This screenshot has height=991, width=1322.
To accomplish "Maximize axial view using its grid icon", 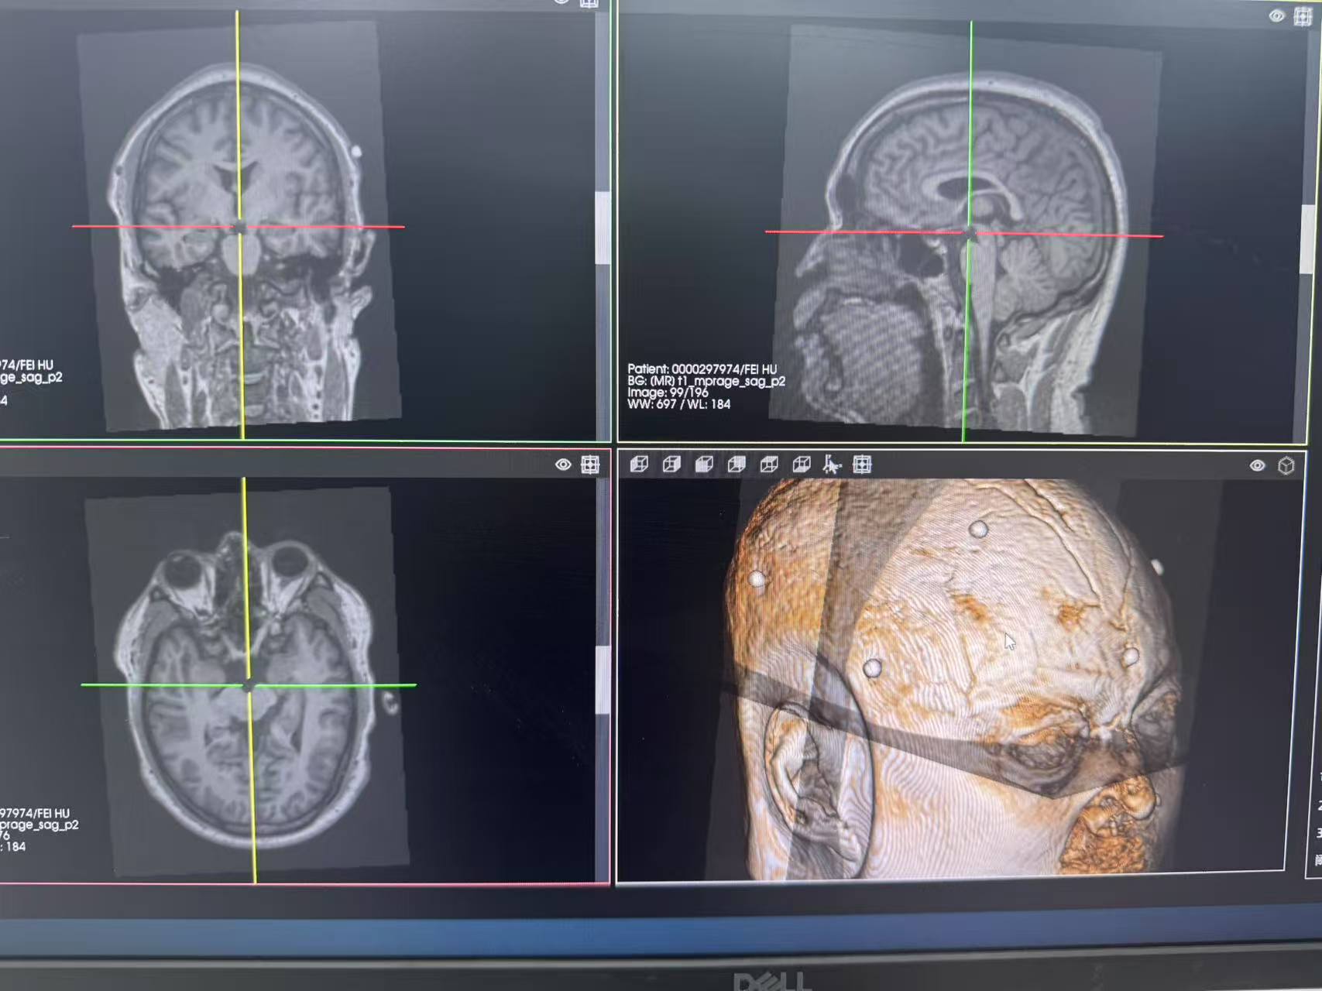I will point(590,465).
